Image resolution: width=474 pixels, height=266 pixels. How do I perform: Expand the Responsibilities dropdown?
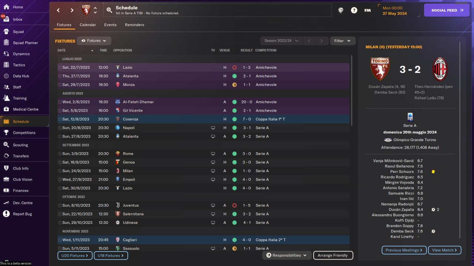point(287,255)
